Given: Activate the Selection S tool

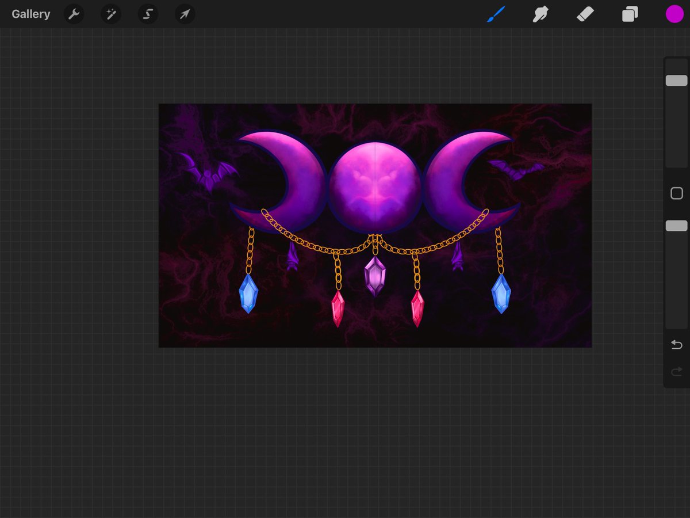Looking at the screenshot, I should [148, 14].
